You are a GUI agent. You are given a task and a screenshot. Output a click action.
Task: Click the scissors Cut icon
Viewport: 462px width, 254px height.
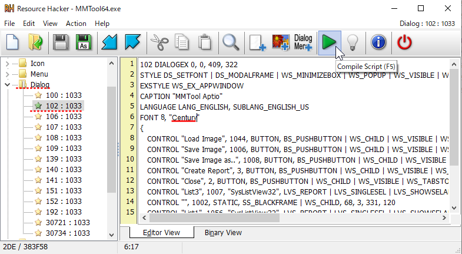click(159, 43)
